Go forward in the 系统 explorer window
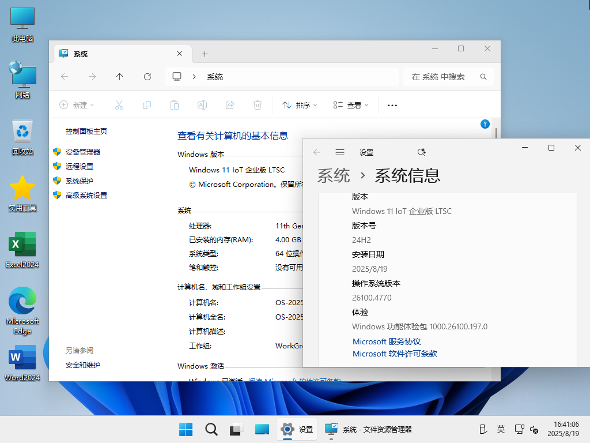The width and height of the screenshot is (590, 443). (x=92, y=77)
